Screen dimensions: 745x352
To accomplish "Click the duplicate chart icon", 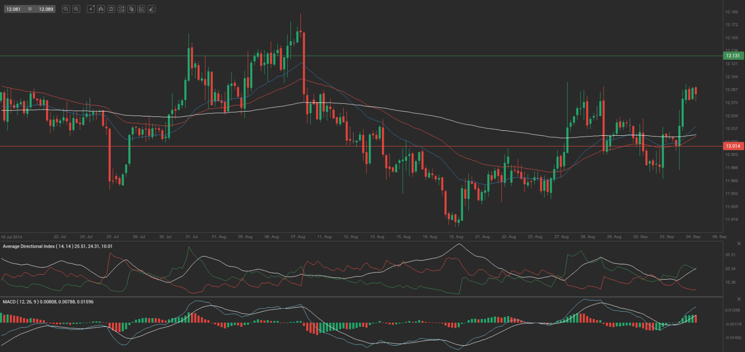I will click(x=132, y=9).
